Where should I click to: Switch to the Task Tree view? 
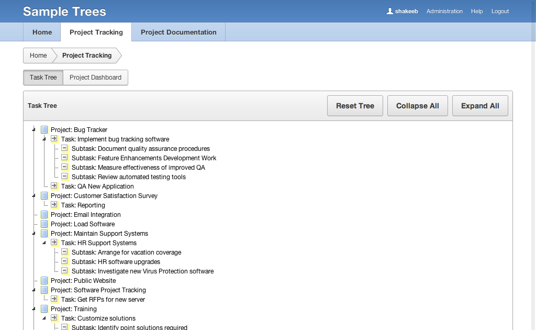(x=43, y=78)
